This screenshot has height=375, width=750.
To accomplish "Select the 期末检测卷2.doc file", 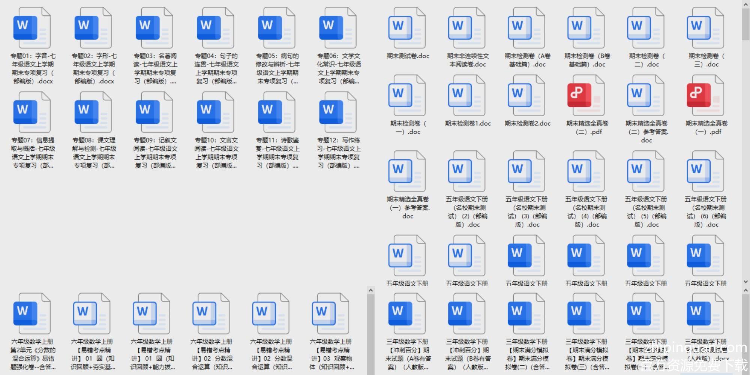I will click(526, 96).
